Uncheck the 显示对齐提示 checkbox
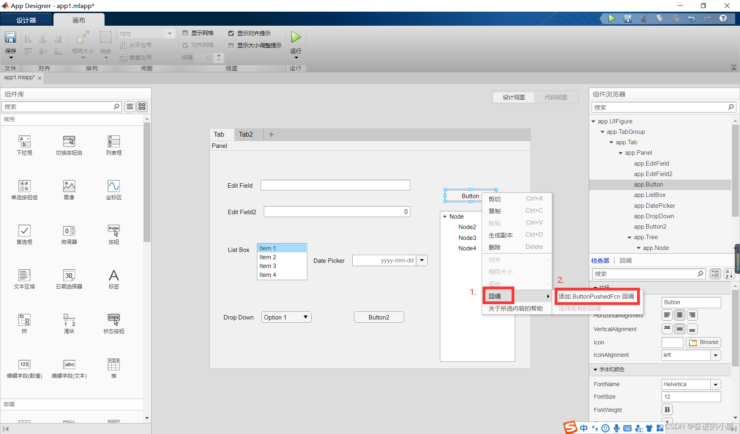 (231, 33)
